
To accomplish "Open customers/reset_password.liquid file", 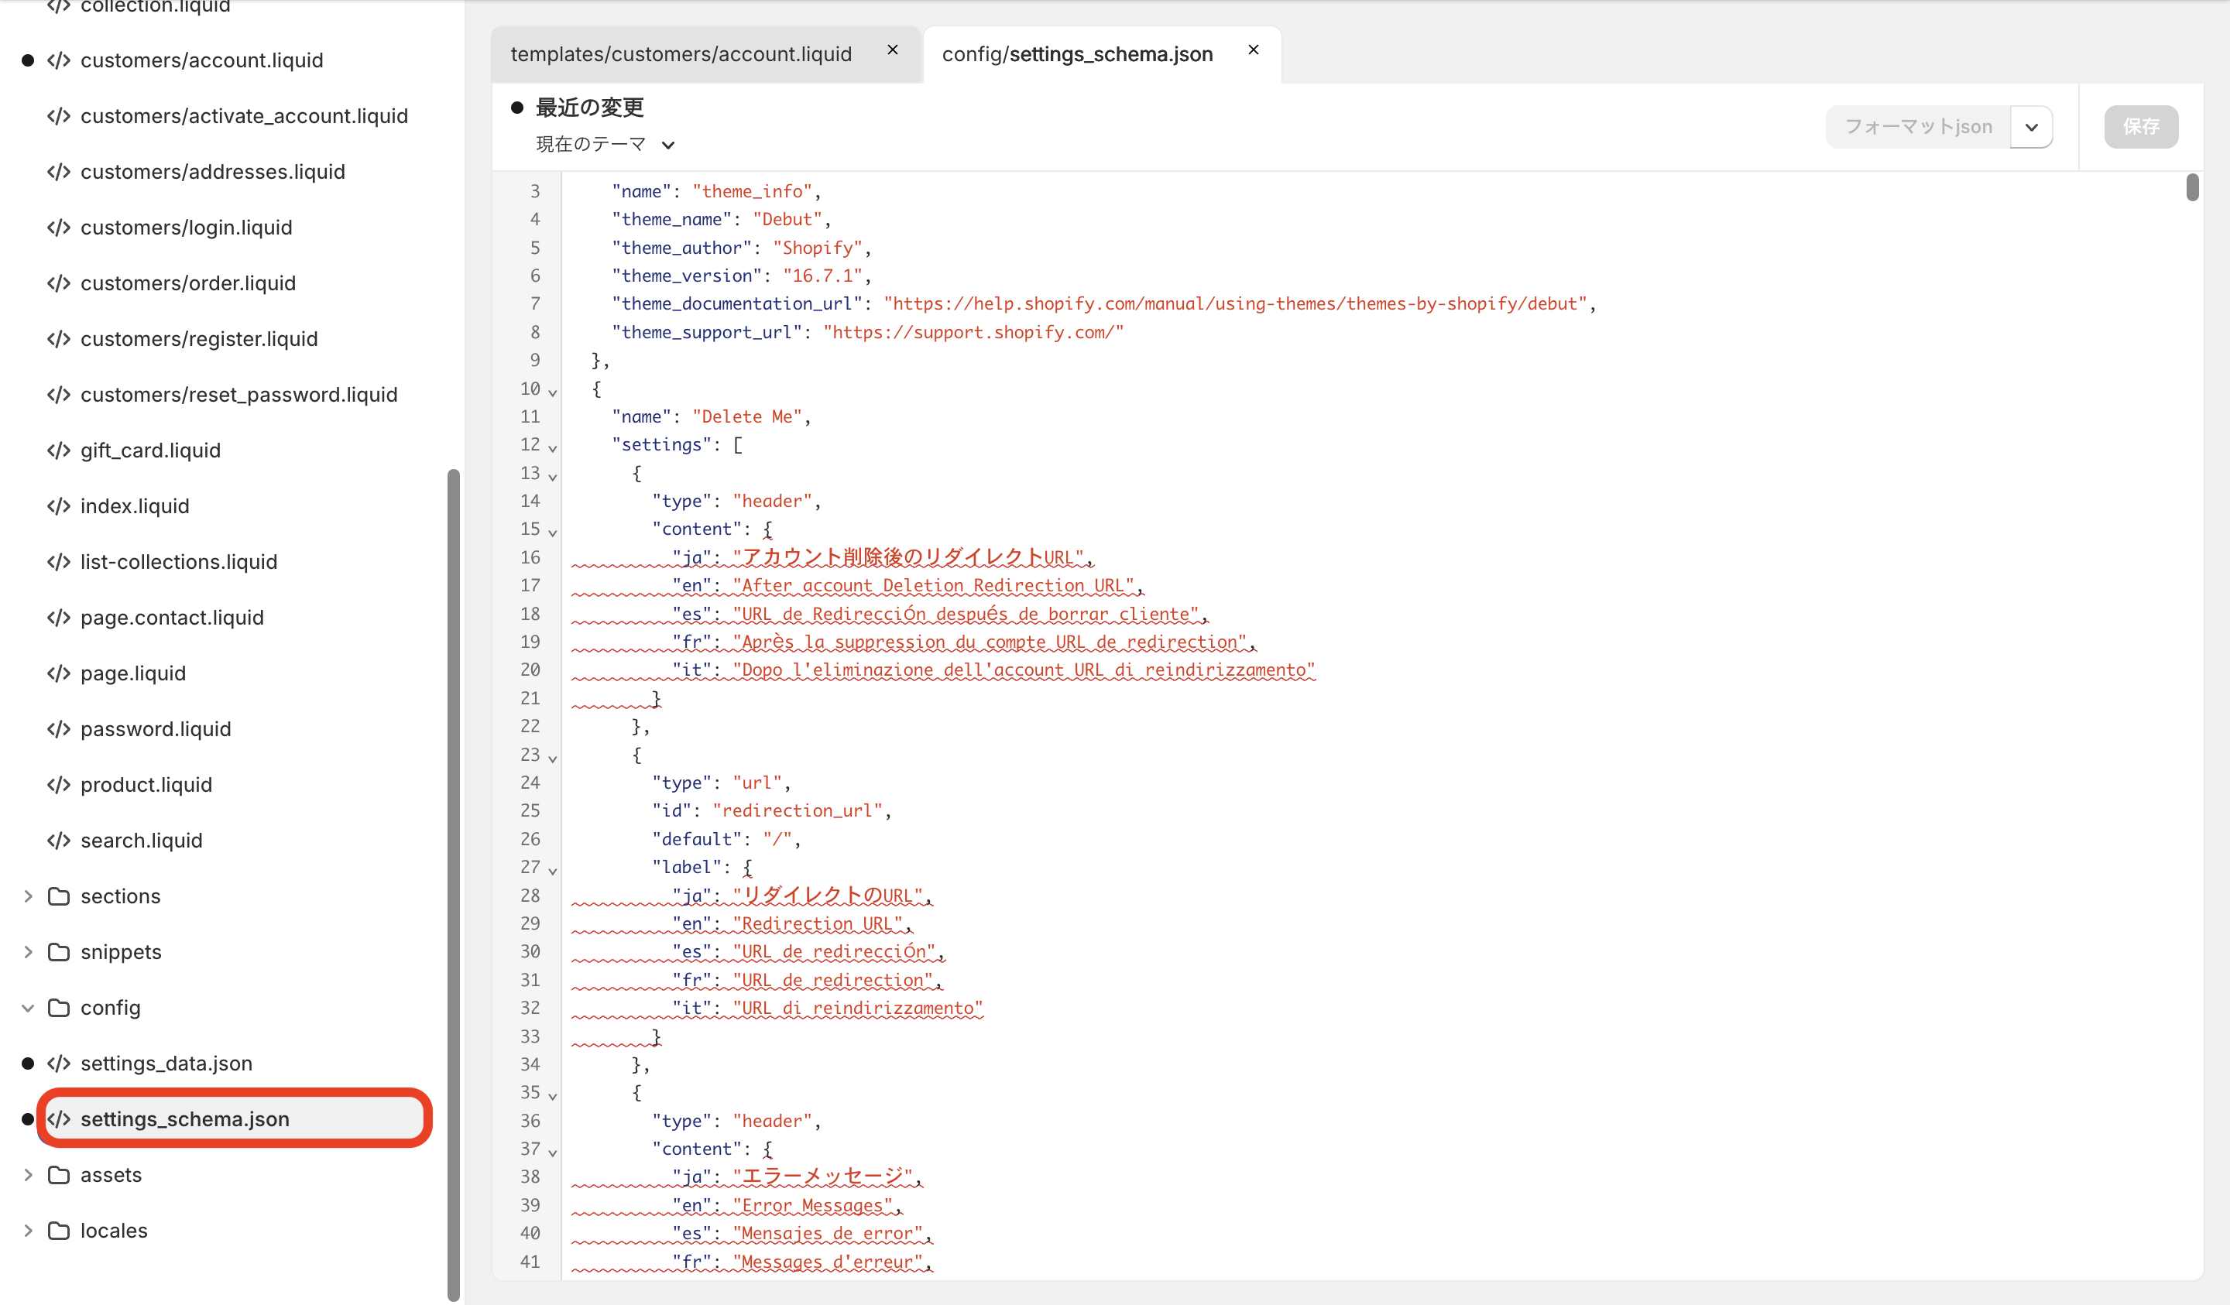I will (x=239, y=395).
